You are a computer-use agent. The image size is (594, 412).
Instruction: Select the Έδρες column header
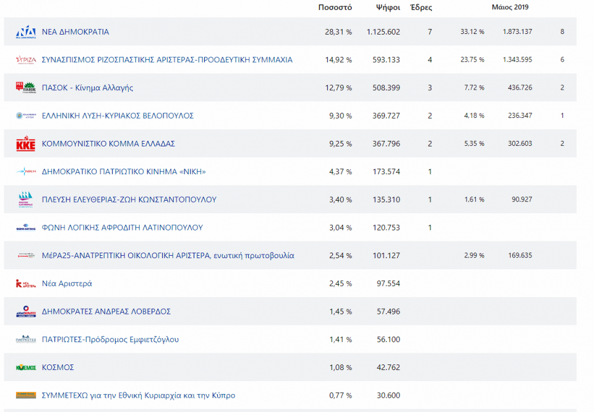(421, 8)
